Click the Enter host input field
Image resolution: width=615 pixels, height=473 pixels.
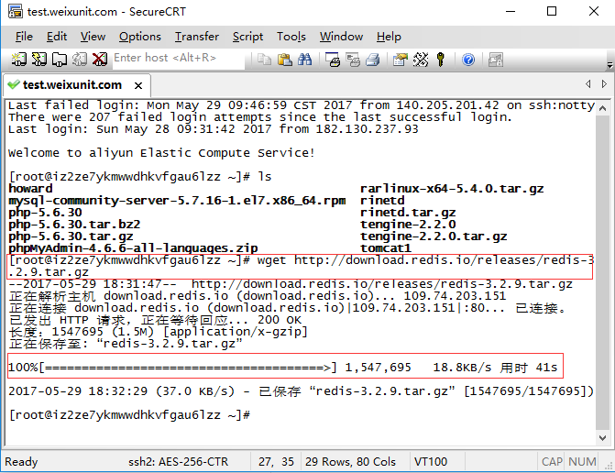[x=179, y=59]
